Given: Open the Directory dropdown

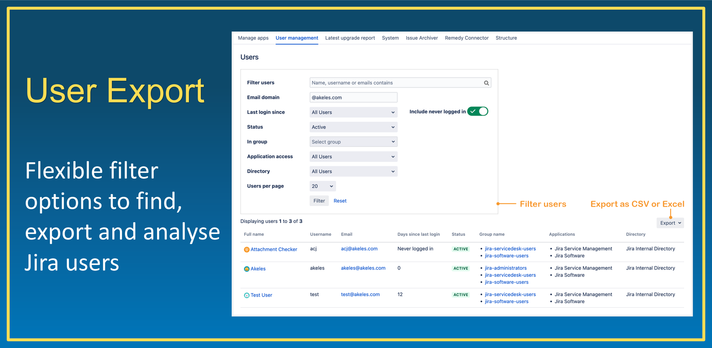Looking at the screenshot, I should [x=353, y=171].
